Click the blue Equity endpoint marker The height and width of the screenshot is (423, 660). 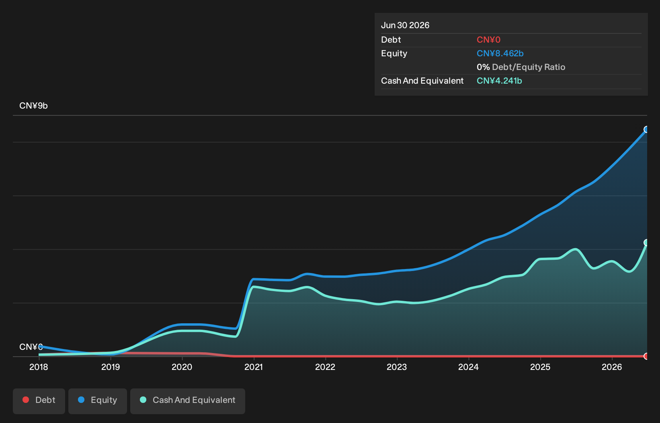(646, 129)
